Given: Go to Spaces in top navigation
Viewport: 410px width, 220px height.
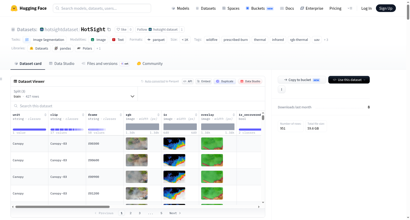Looking at the screenshot, I should pos(231,8).
